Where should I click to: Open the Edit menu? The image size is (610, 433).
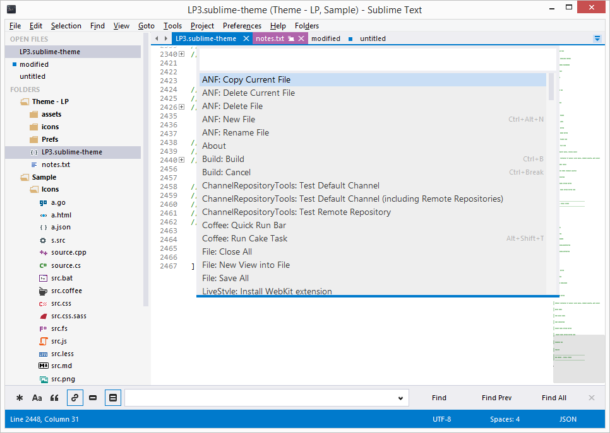click(x=36, y=26)
